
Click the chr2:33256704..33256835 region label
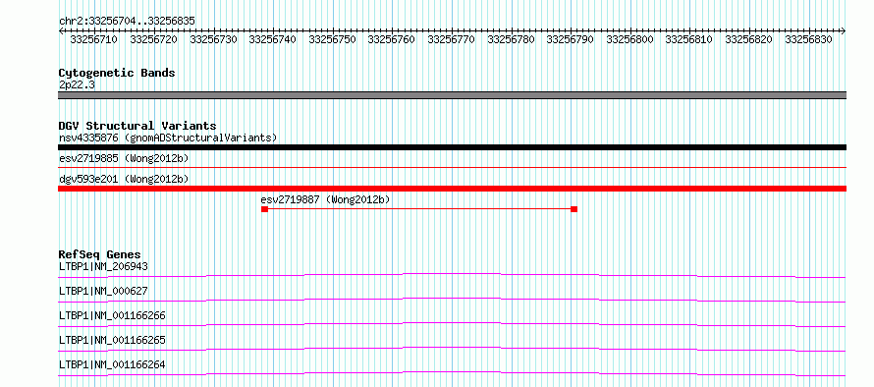pos(127,21)
